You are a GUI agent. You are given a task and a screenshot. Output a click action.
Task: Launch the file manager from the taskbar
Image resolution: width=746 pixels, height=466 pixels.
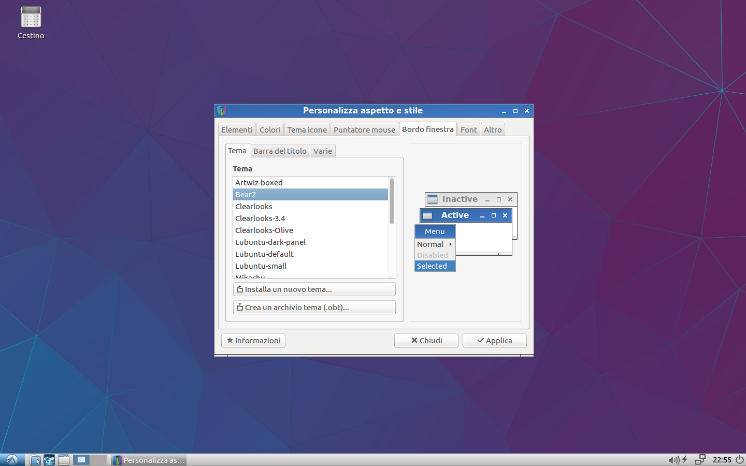click(35, 460)
